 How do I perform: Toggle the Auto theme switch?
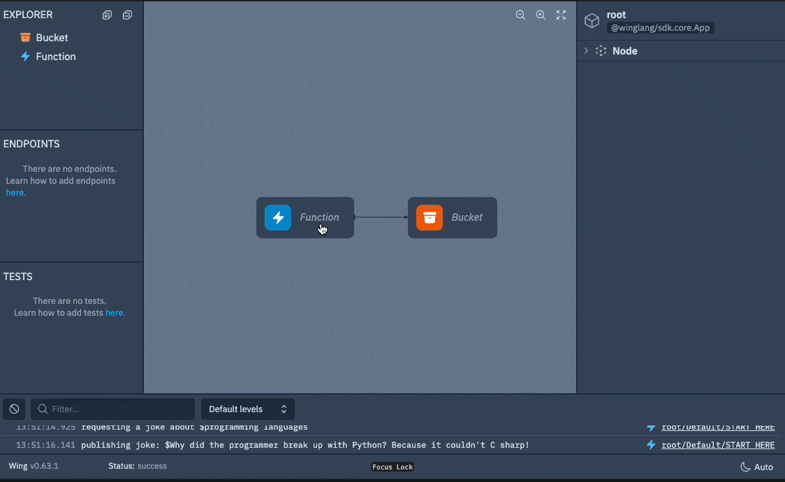click(x=756, y=467)
